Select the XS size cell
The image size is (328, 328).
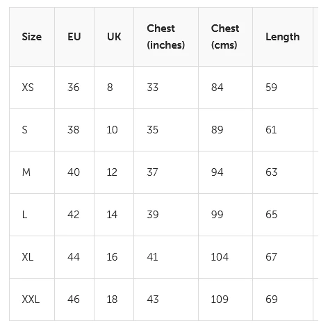click(32, 88)
